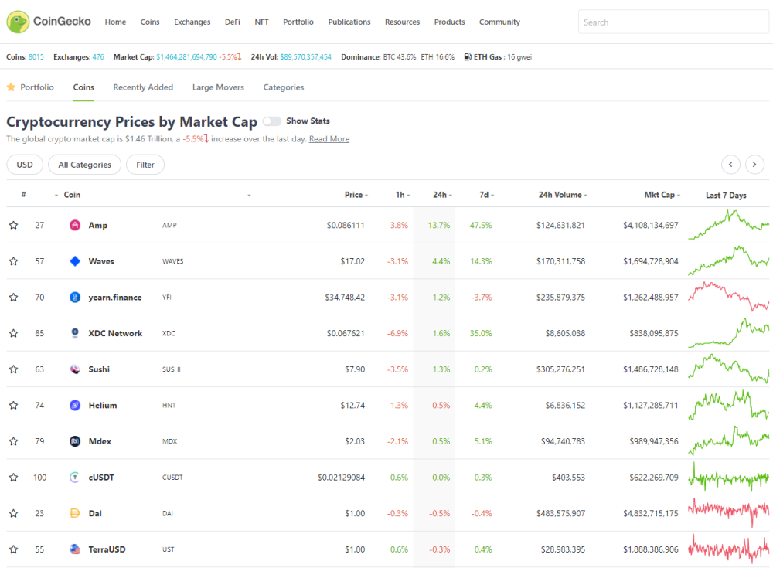Open the Portfolio tab with star
Viewport: 773px width, 568px height.
30,87
